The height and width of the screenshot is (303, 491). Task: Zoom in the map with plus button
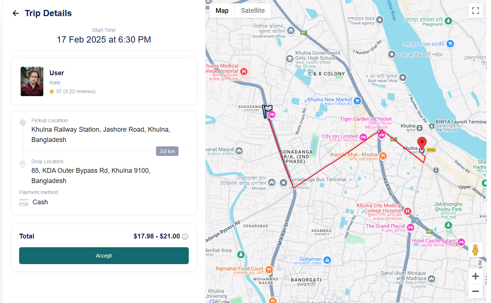(475, 277)
